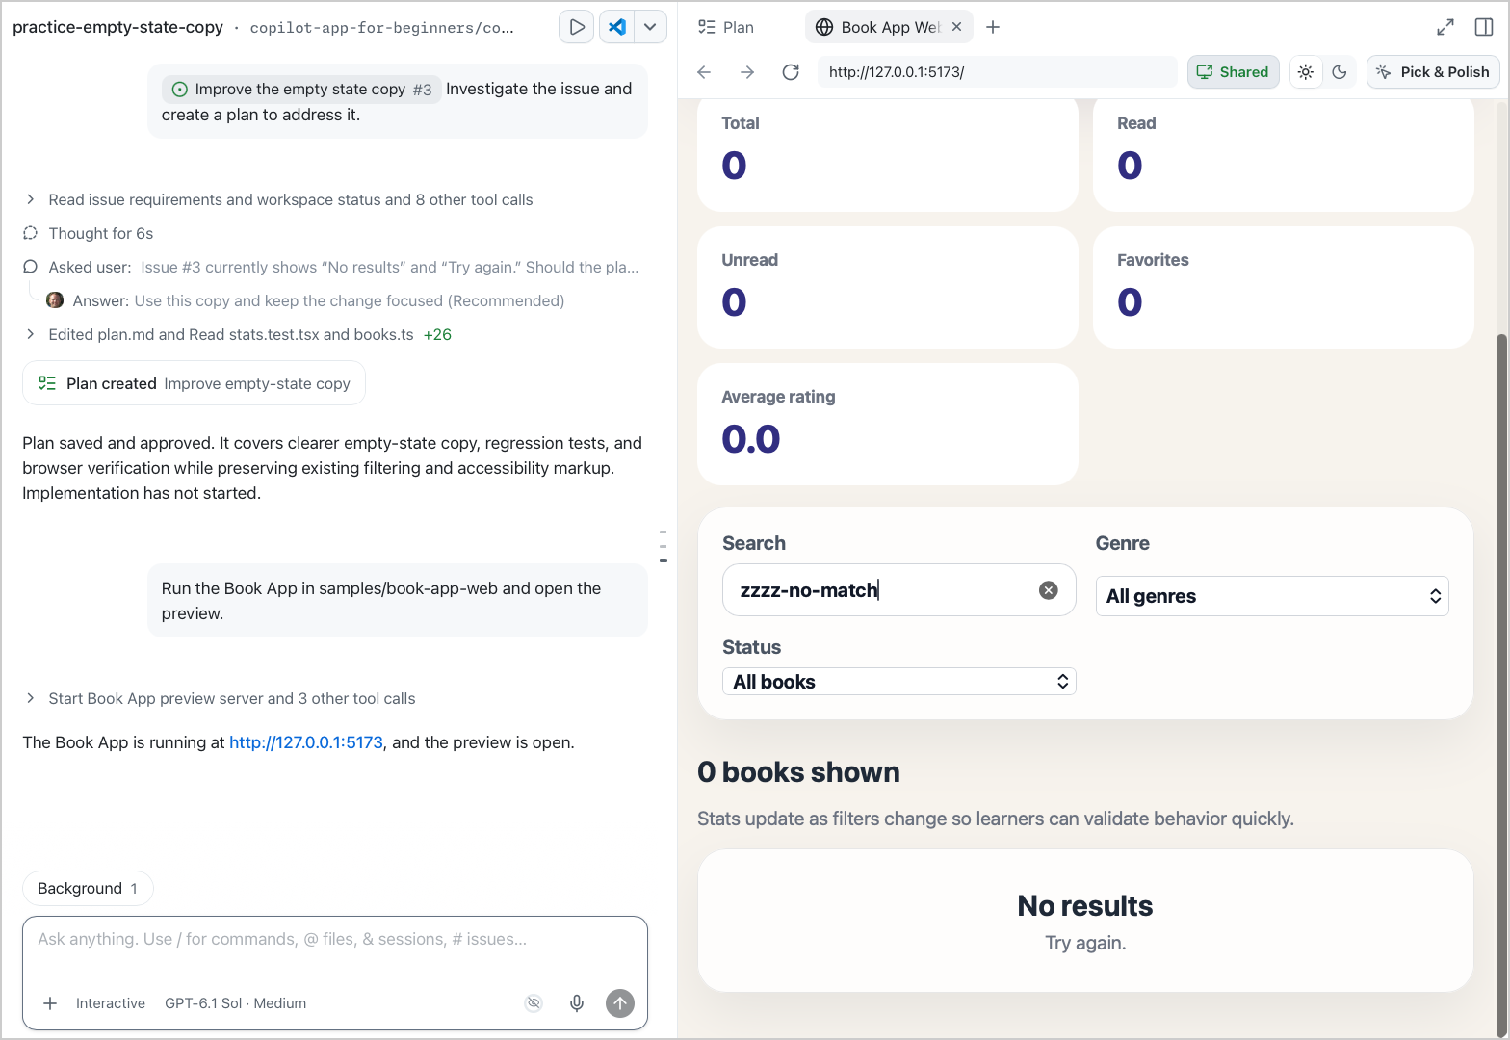Click the copilot-app-for-beginners path label

pos(381,28)
